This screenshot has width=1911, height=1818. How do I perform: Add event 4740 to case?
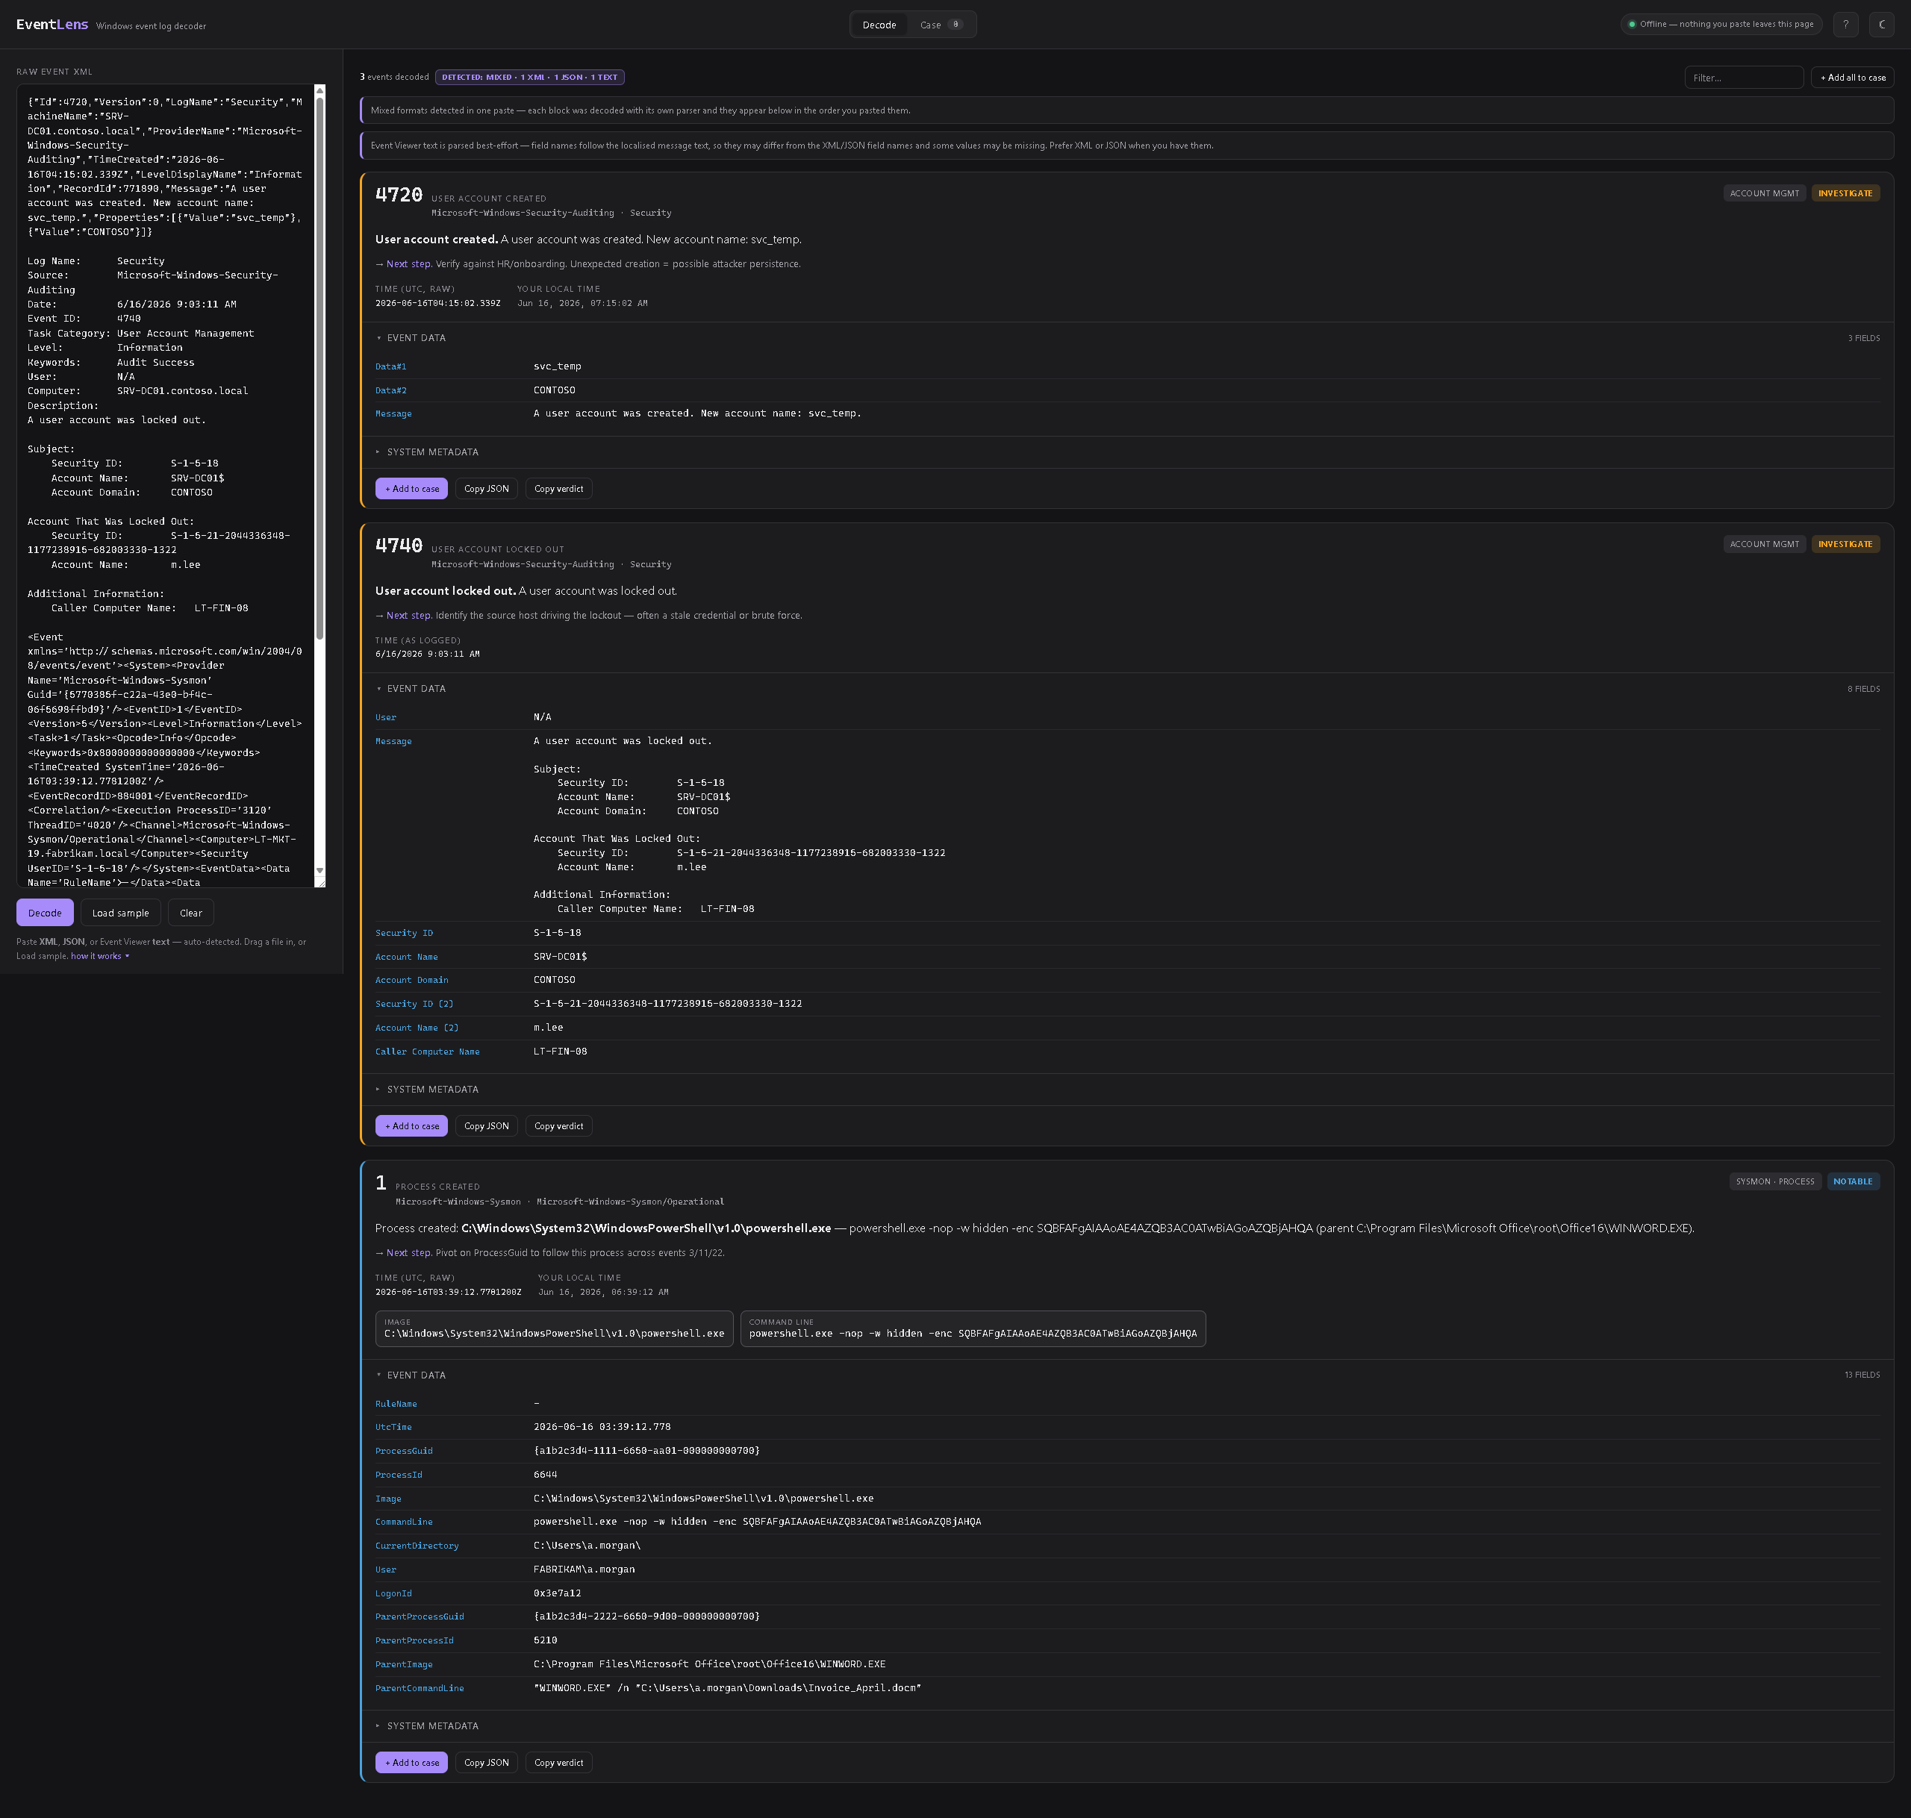(x=412, y=1126)
